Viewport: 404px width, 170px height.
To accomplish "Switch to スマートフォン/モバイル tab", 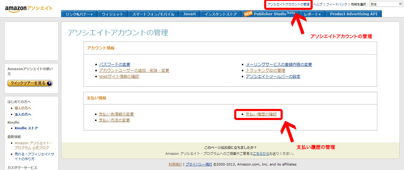I will [x=153, y=14].
